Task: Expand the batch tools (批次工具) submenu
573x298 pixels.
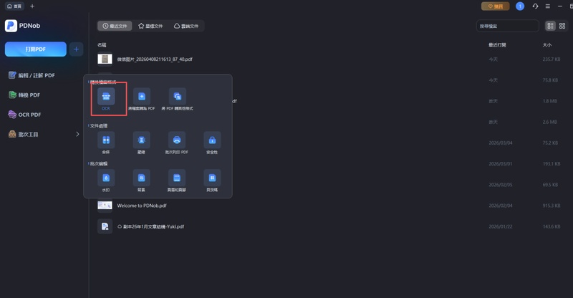Action: (x=77, y=134)
